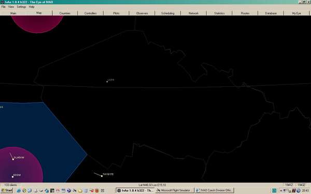Switch to the Network tab
This screenshot has width=311, height=194.
(193, 13)
